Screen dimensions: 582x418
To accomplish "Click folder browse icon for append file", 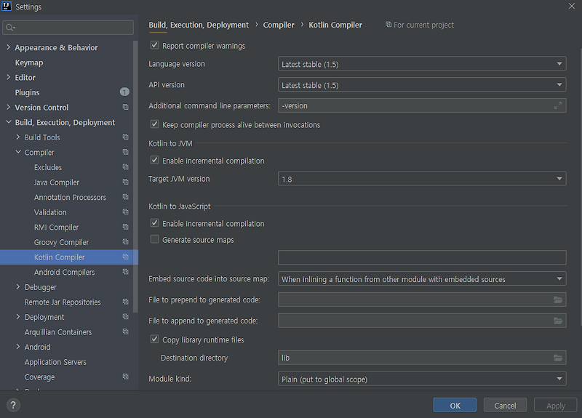I will 558,321.
